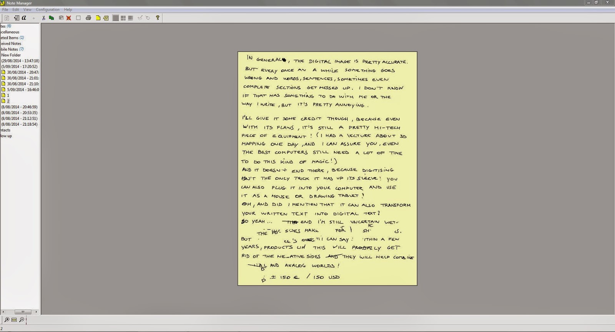Viewport: 615px width, 332px height.
Task: Click the sidebar horizontal scrollbar thumb
Action: 23,312
